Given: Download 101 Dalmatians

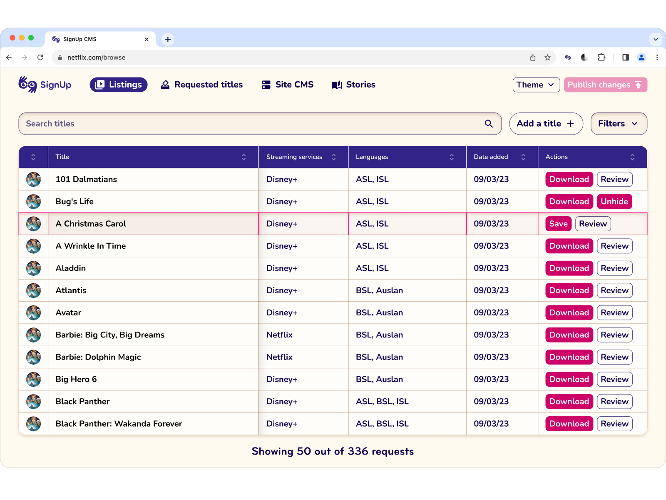Looking at the screenshot, I should 569,180.
